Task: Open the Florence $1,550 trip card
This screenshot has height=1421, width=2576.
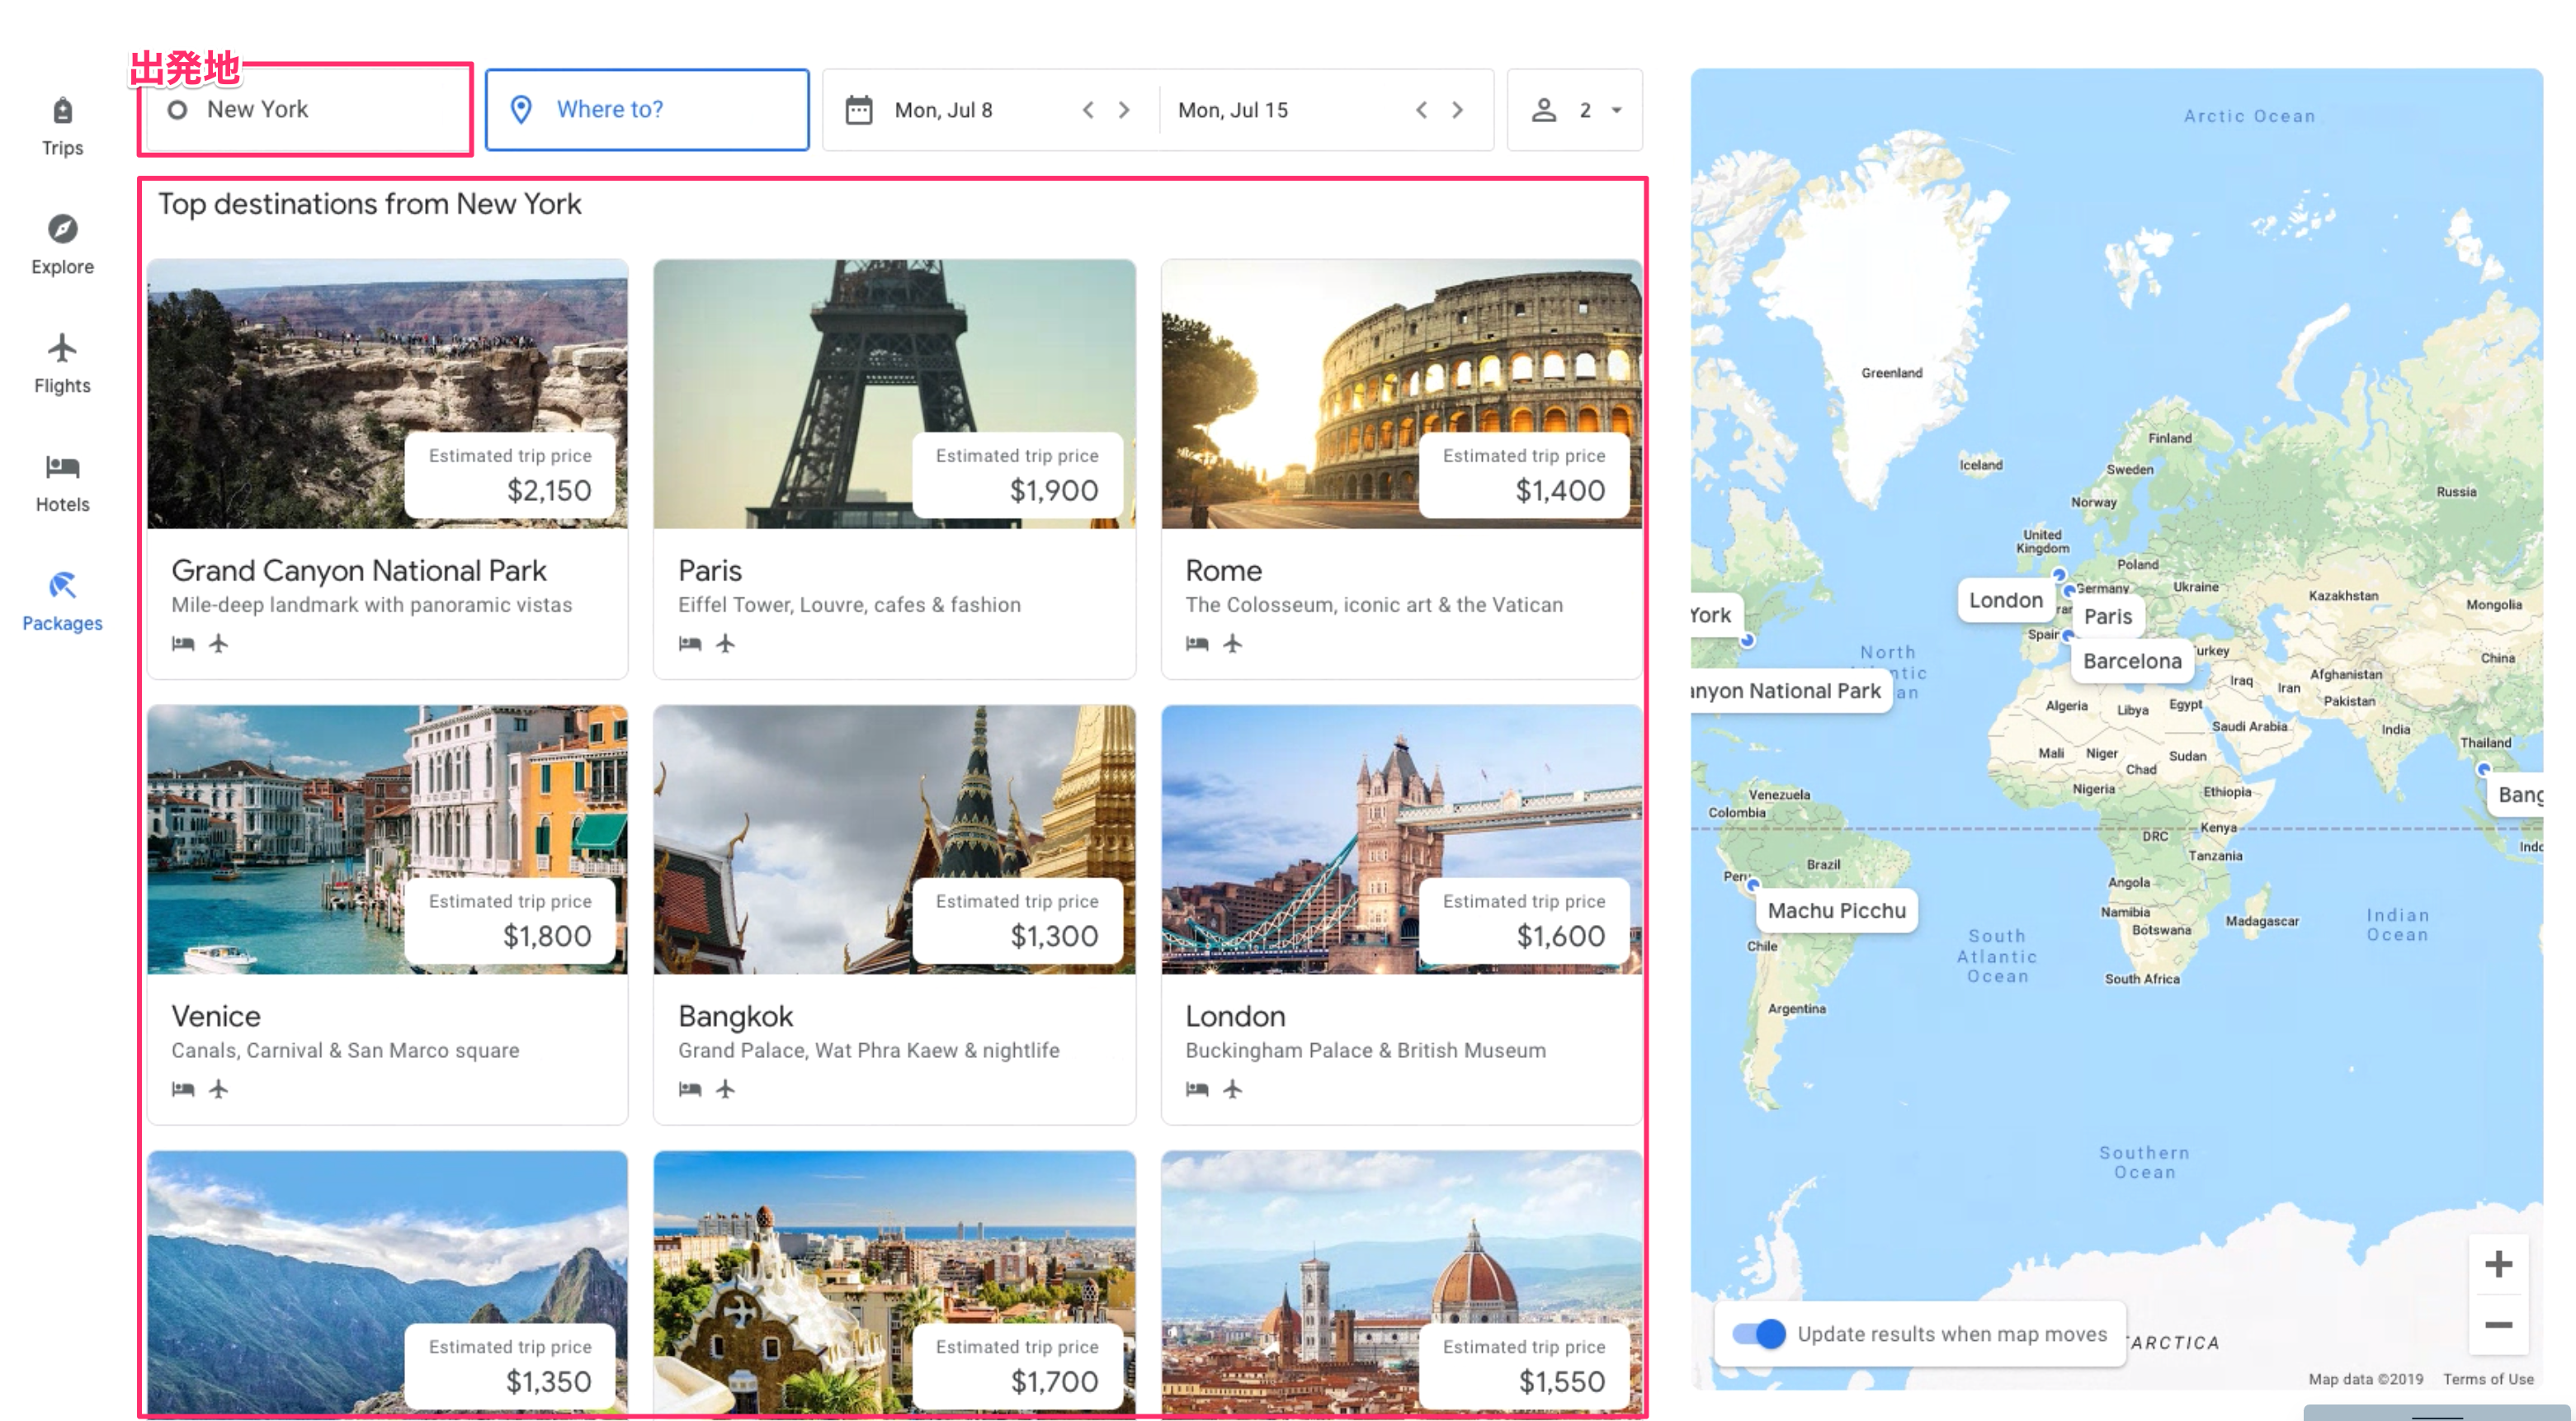Action: [1401, 1284]
